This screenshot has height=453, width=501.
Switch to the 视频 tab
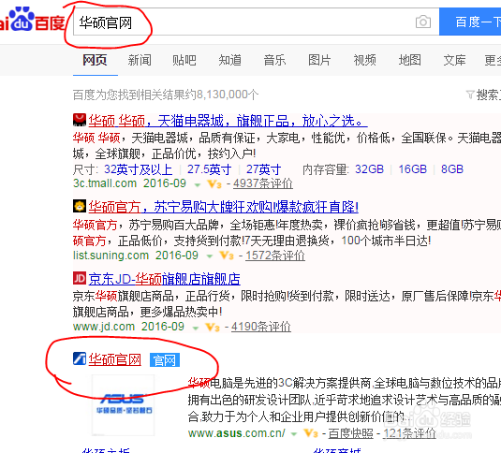[x=364, y=60]
